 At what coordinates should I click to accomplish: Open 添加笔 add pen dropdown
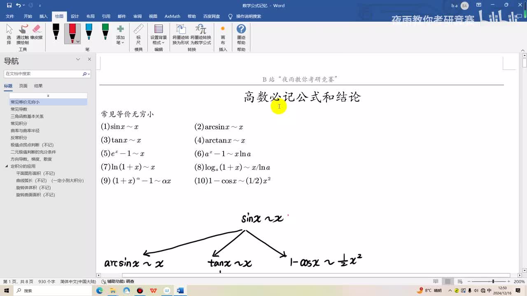coord(120,35)
